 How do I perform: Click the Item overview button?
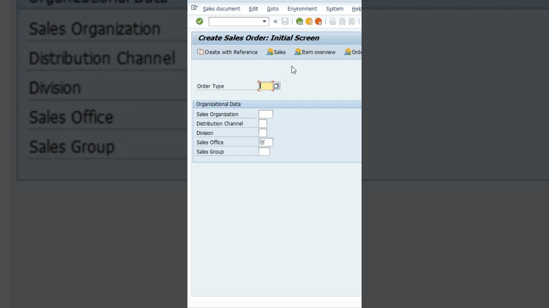[x=315, y=52]
